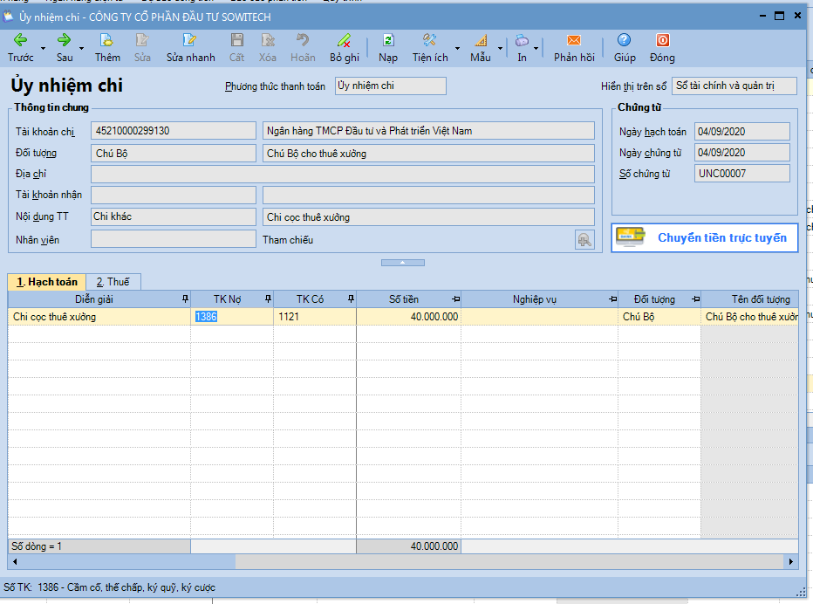Expand the In print dropdown arrow

tap(536, 48)
